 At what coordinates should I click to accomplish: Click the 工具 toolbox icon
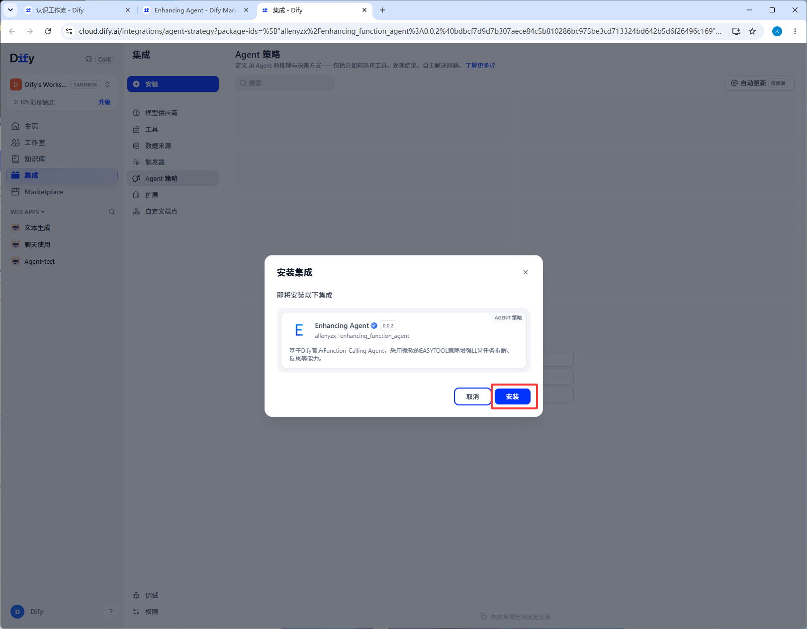point(136,129)
